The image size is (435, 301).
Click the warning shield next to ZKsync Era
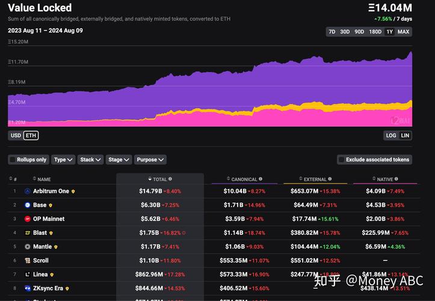[67, 288]
